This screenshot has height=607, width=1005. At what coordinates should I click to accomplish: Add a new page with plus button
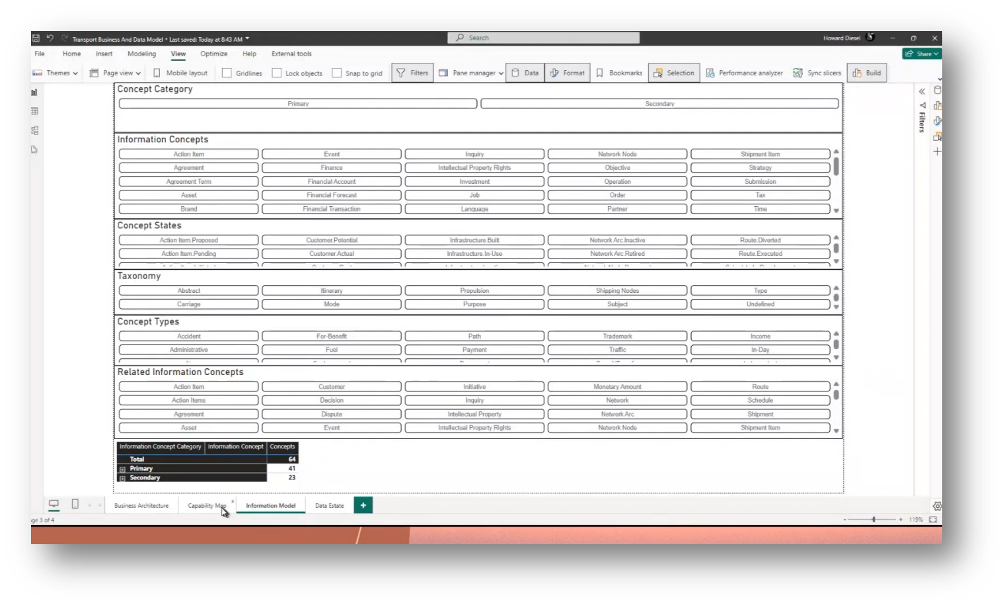363,505
